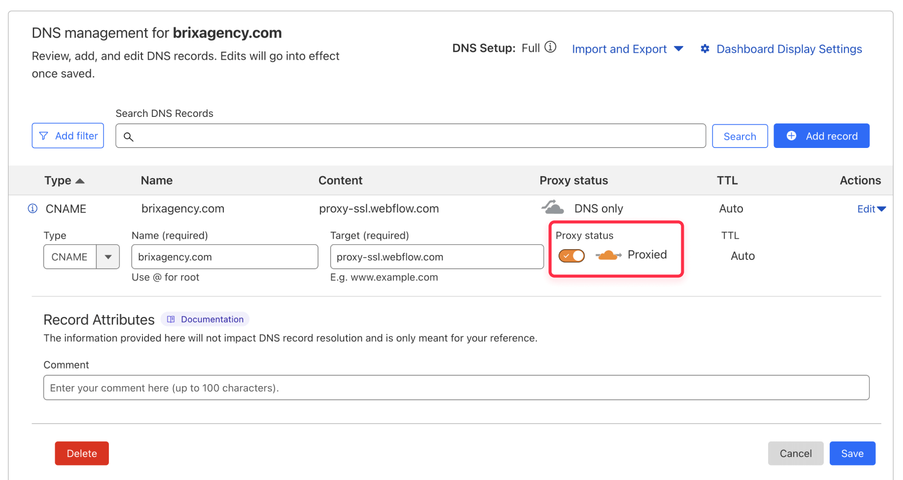The image size is (903, 480).
Task: Open the Documentation link
Action: tap(205, 319)
